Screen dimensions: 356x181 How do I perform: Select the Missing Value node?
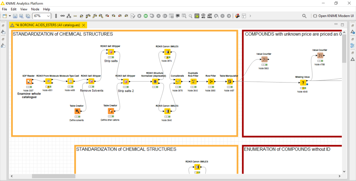point(303,83)
